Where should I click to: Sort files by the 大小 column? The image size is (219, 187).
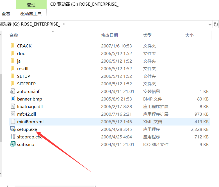tap(190, 35)
